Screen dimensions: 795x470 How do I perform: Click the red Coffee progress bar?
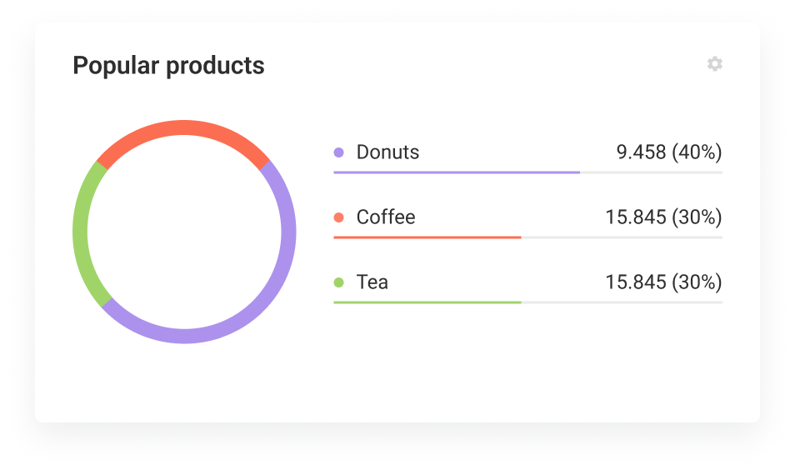point(427,237)
